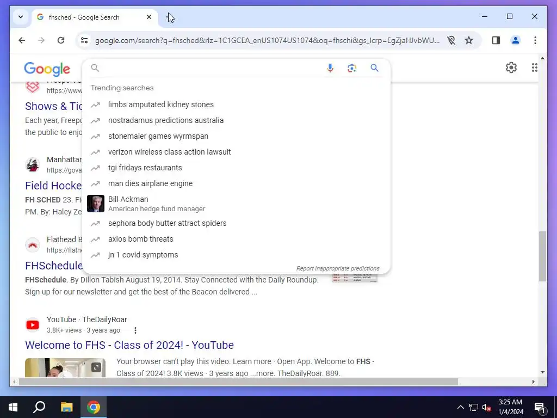Image resolution: width=557 pixels, height=418 pixels.
Task: Click 'Report inappropriate predictions' link
Action: point(338,268)
